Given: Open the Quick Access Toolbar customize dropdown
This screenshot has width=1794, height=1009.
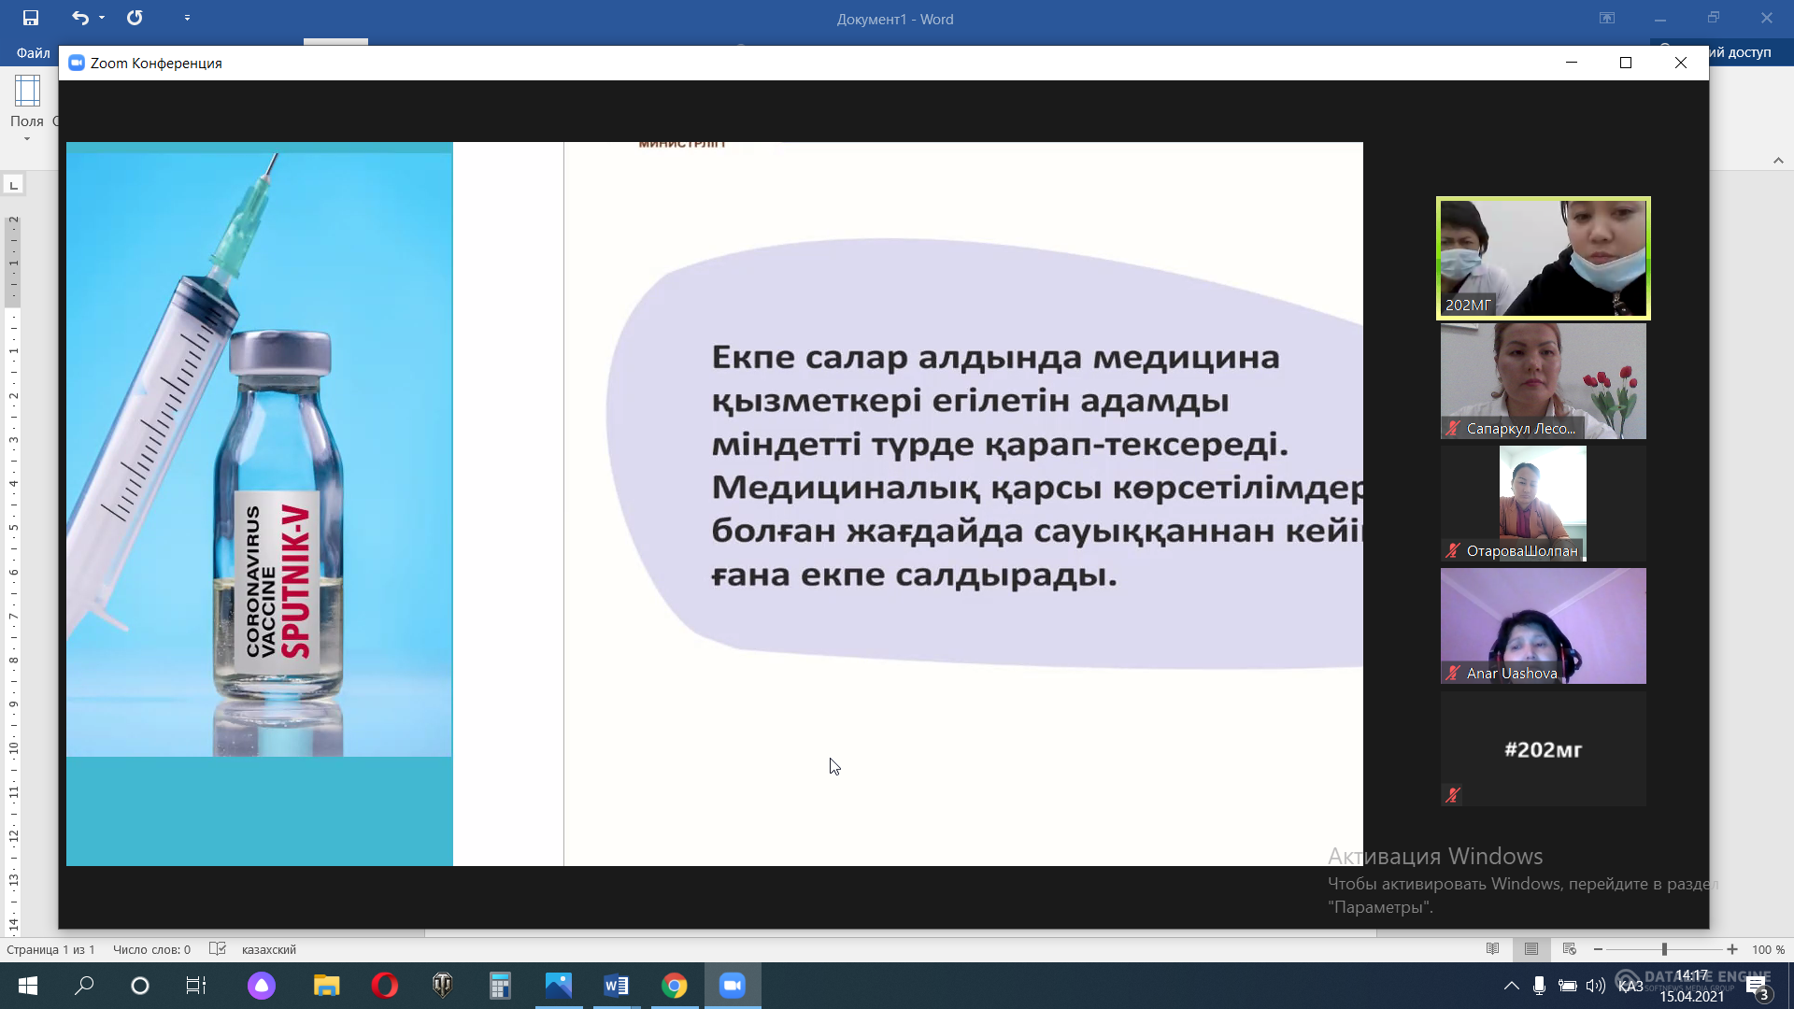Looking at the screenshot, I should 187,17.
